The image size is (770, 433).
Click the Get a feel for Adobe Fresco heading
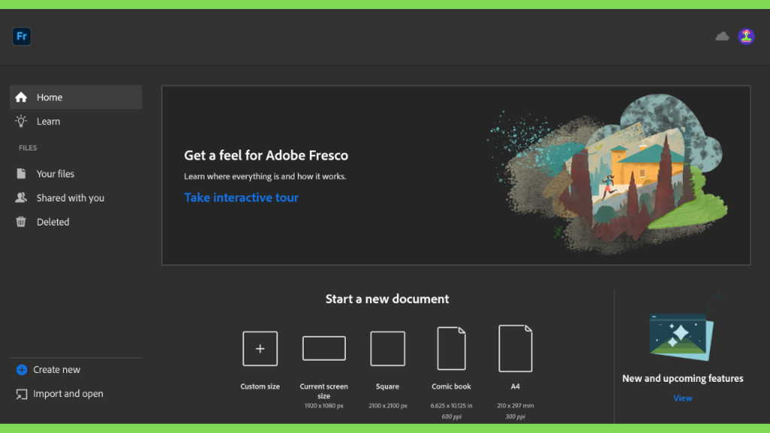click(266, 155)
